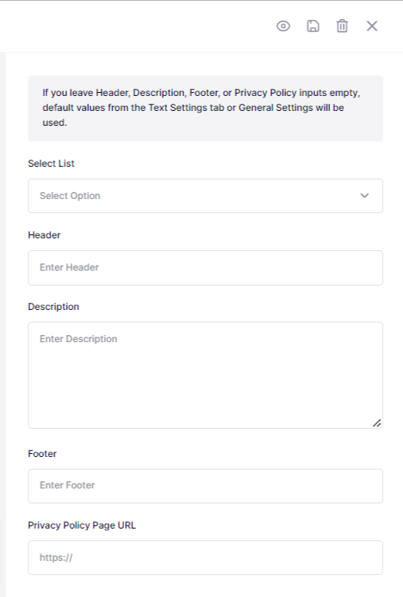
Task: Focus the Enter Footer input field
Action: click(205, 486)
